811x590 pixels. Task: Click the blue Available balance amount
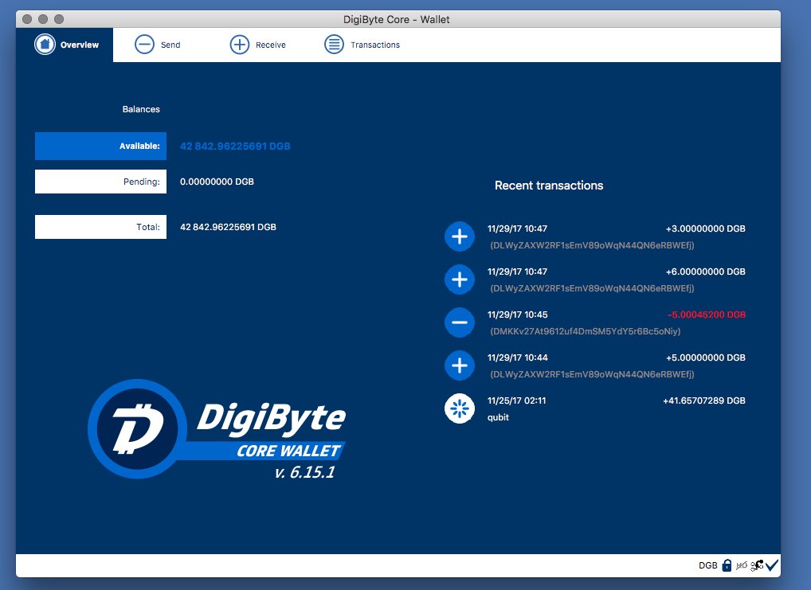point(235,147)
